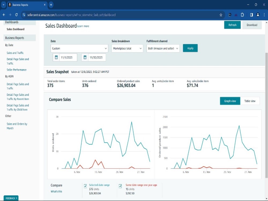Open the Date Custom dropdown
Image resolution: width=268 pixels, height=201 pixels.
(x=79, y=48)
